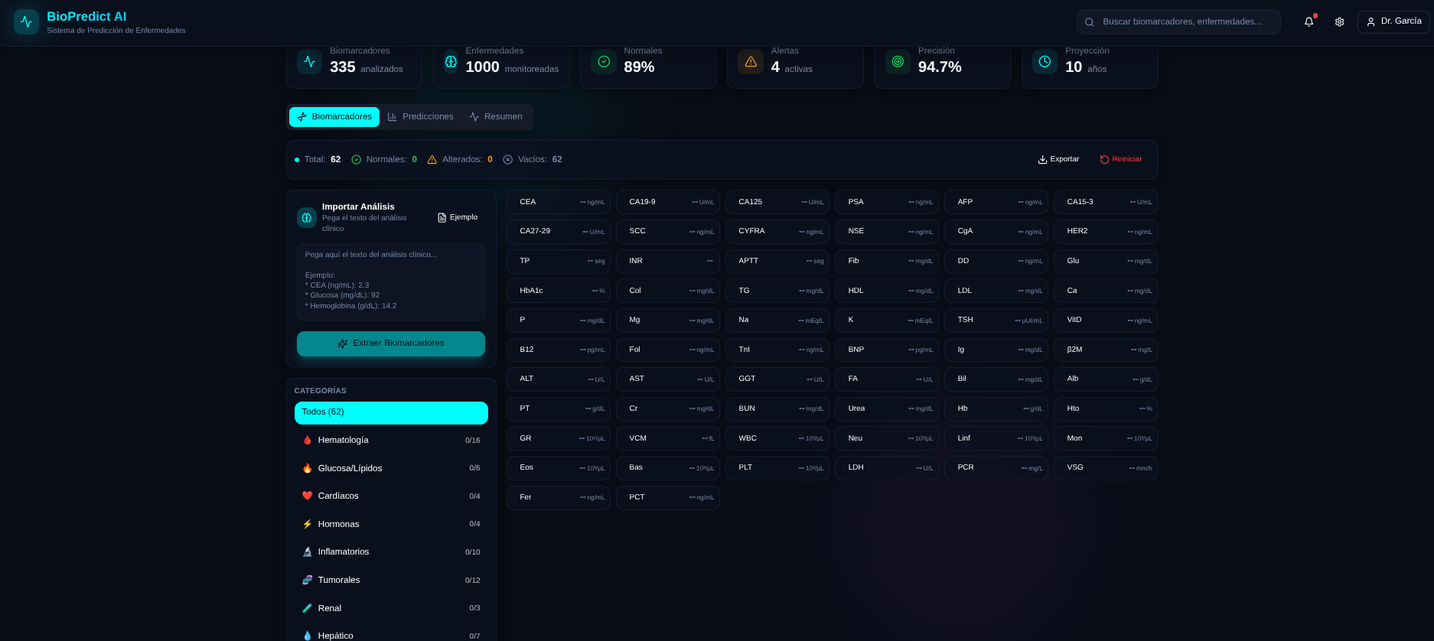The width and height of the screenshot is (1434, 641).
Task: Click the Vacíos circled-x status icon
Action: point(507,160)
